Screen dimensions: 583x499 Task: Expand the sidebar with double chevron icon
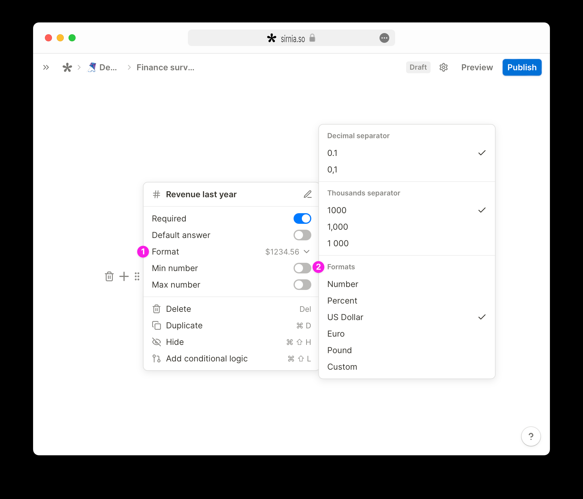point(46,67)
